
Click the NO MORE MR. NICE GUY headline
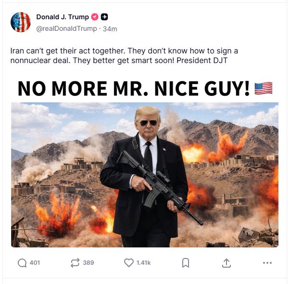click(134, 88)
